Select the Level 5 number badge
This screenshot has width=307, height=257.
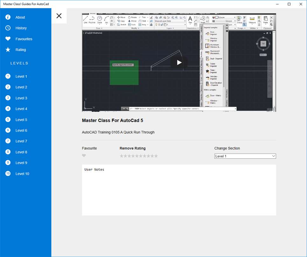click(x=8, y=120)
